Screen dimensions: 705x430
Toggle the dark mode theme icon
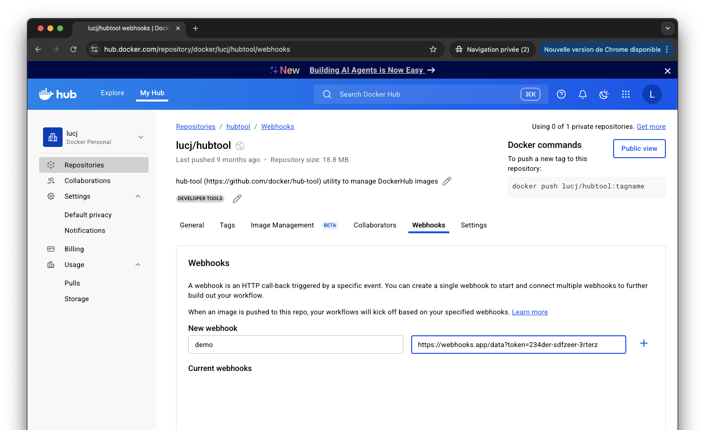point(604,94)
